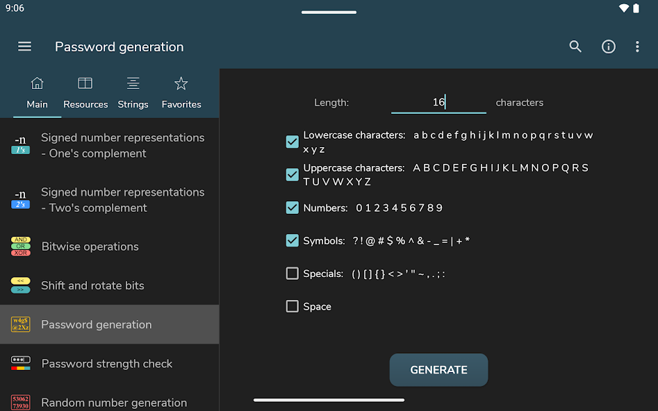The image size is (658, 411).
Task: Uncheck the Numbers checkbox
Action: 292,208
